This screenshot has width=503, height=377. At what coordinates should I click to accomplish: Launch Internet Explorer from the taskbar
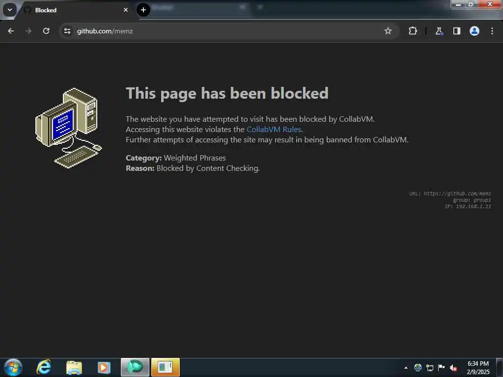pos(44,367)
